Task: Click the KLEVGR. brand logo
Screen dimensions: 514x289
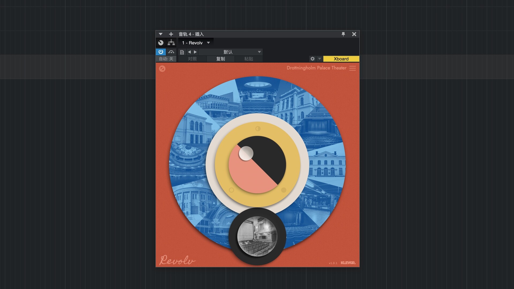Action: click(348, 263)
